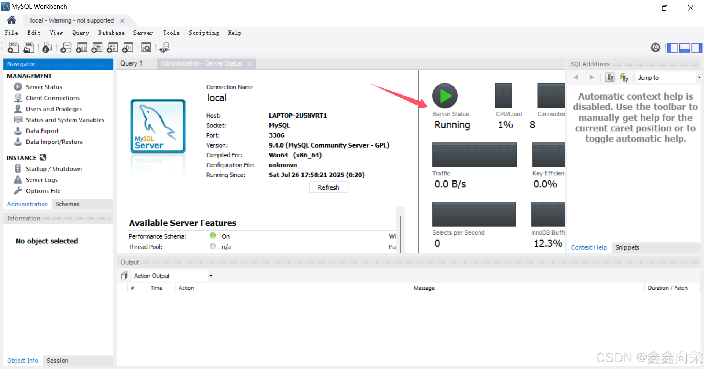This screenshot has width=704, height=369.
Task: Open SQL script file icon
Action: pos(29,47)
